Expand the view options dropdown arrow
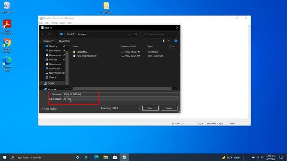This screenshot has width=287, height=161. click(x=168, y=41)
